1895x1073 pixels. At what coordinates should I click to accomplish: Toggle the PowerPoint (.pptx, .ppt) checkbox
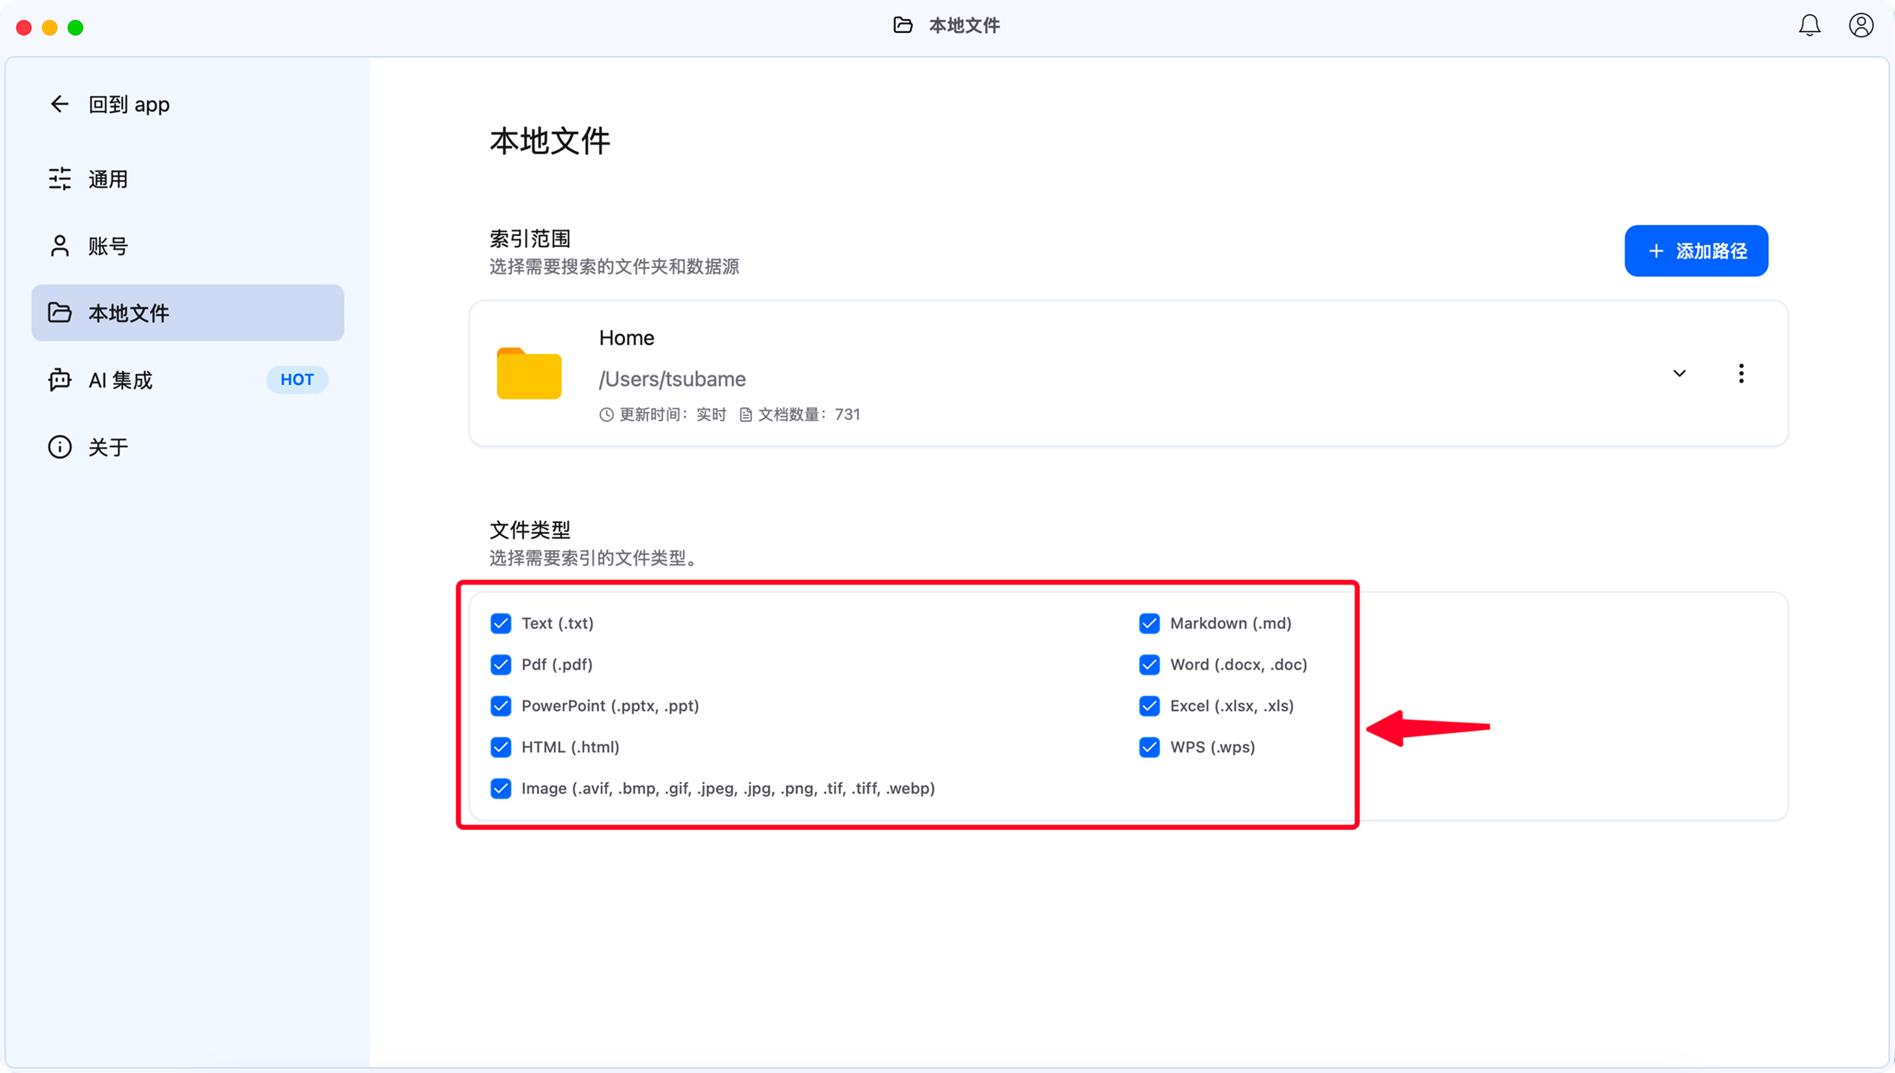click(x=501, y=706)
